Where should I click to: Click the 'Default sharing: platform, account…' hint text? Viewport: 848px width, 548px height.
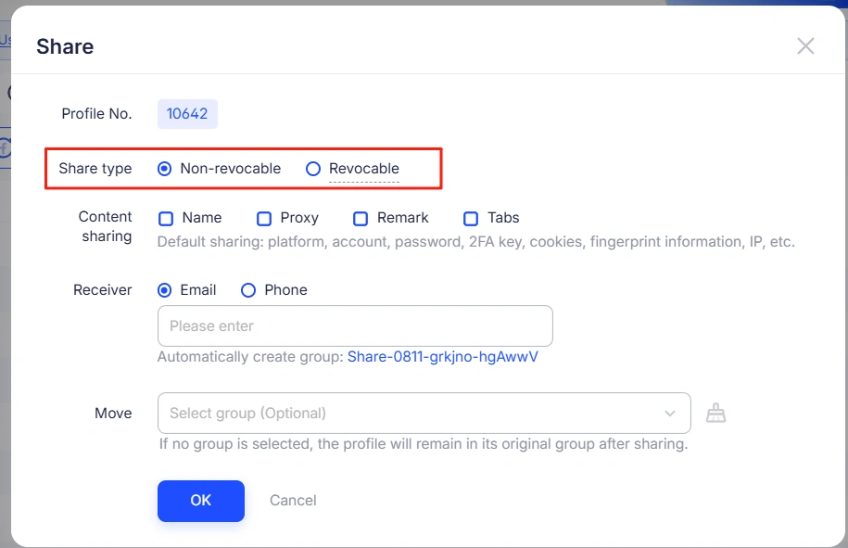tap(476, 242)
